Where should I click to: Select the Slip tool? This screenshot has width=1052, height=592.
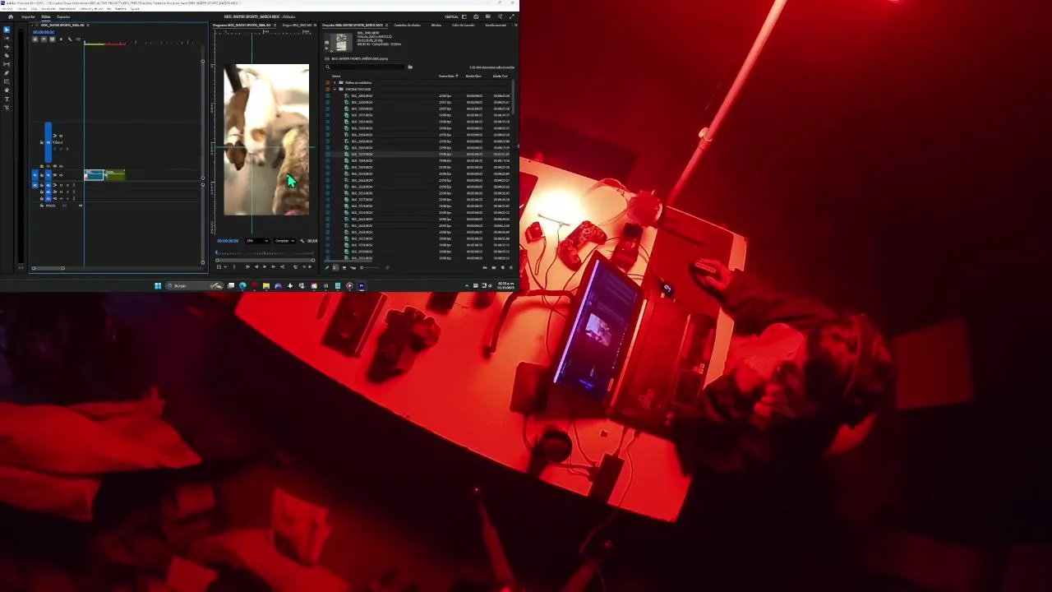click(x=7, y=64)
